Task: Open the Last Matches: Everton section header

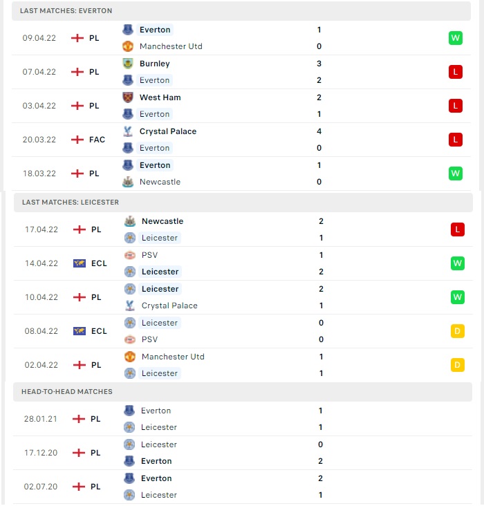Action: (241, 11)
